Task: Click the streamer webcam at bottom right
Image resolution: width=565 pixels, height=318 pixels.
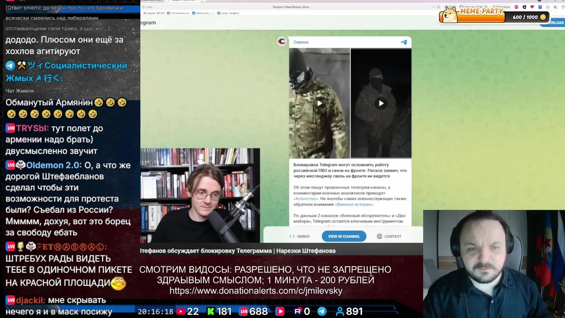Action: (494, 264)
